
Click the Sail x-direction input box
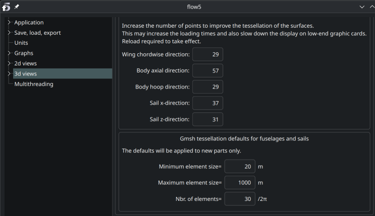pyautogui.click(x=207, y=103)
